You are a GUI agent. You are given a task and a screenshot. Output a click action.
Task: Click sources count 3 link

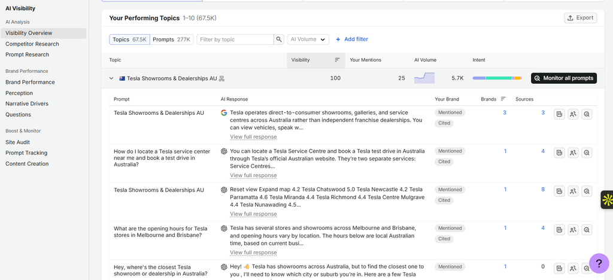pyautogui.click(x=543, y=113)
